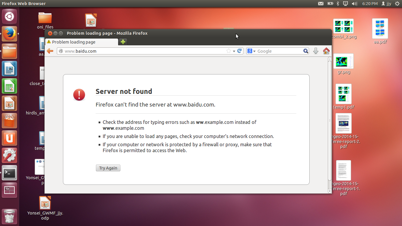Image resolution: width=402 pixels, height=226 pixels.
Task: Select the aa.pdf desktop file
Action: 380,31
